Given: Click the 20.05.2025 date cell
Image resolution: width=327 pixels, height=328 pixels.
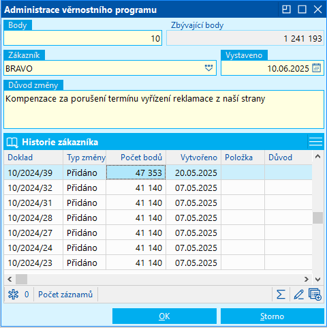Looking at the screenshot, I should click(x=193, y=173).
